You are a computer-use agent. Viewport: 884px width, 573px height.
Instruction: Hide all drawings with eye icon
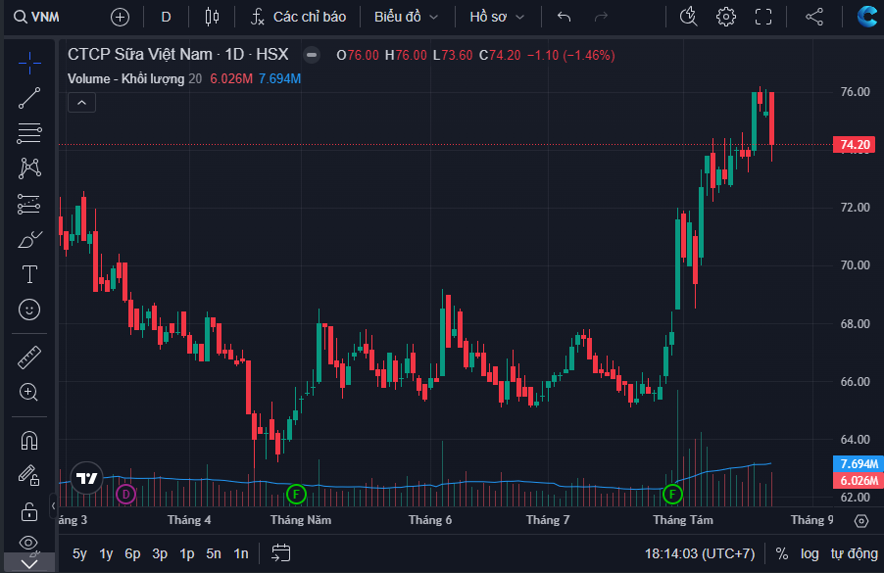[29, 543]
